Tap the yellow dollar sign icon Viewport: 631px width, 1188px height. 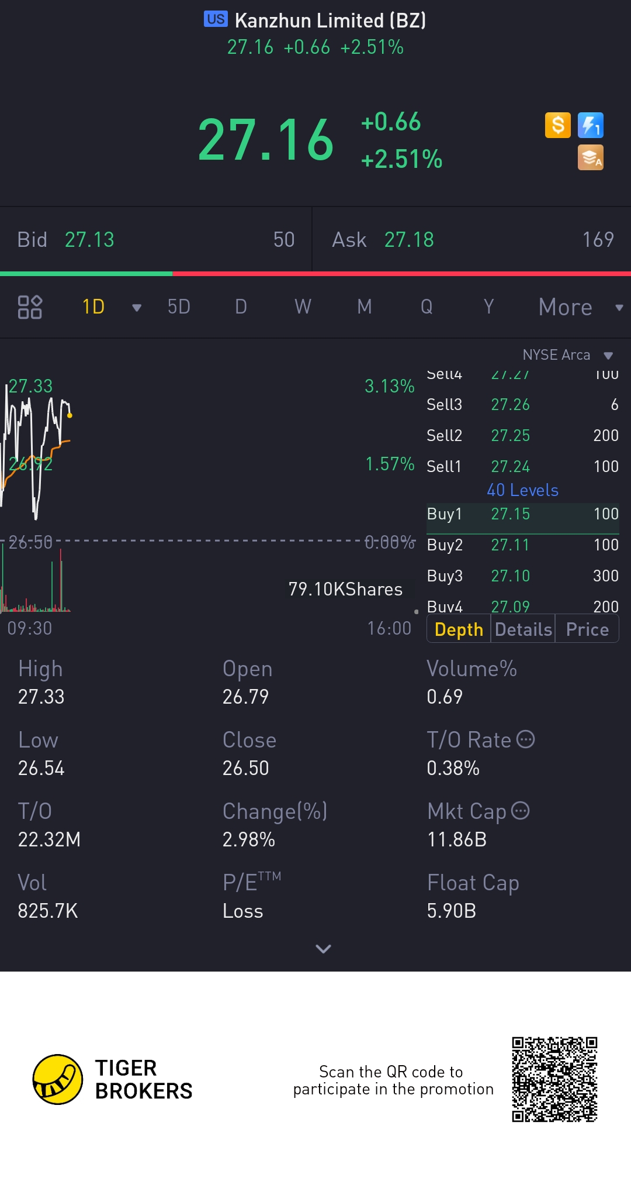coord(558,125)
